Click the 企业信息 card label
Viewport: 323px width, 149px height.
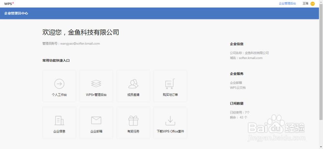[x=59, y=131]
